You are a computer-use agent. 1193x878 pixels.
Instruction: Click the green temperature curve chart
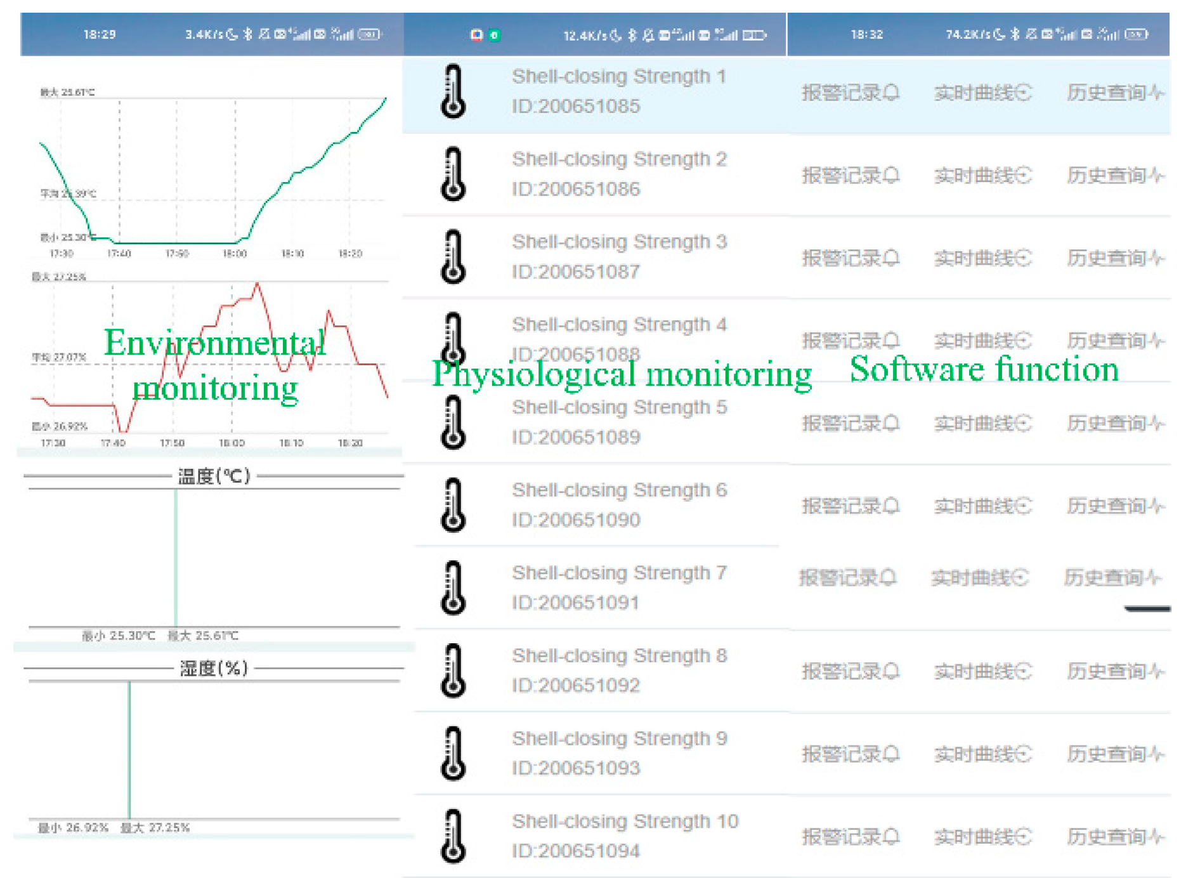click(x=212, y=171)
